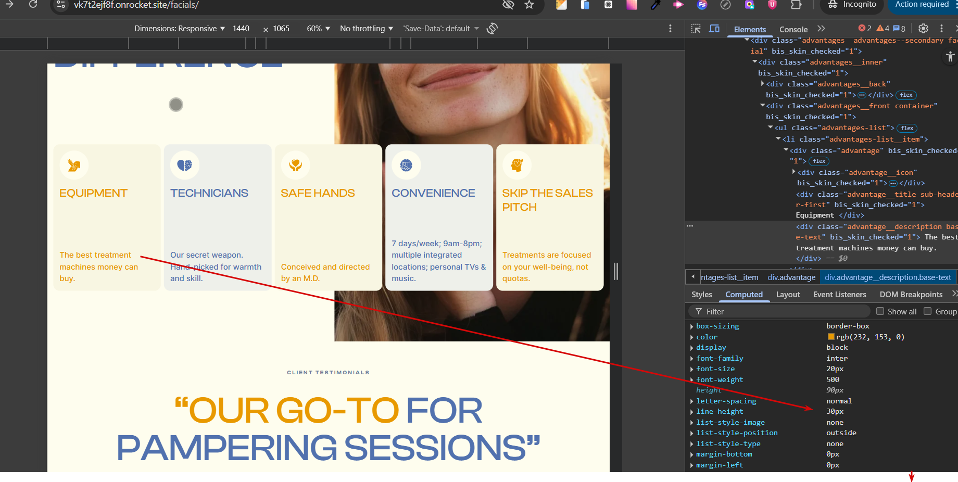Image resolution: width=958 pixels, height=482 pixels.
Task: Switch to the Styles tab
Action: 701,295
